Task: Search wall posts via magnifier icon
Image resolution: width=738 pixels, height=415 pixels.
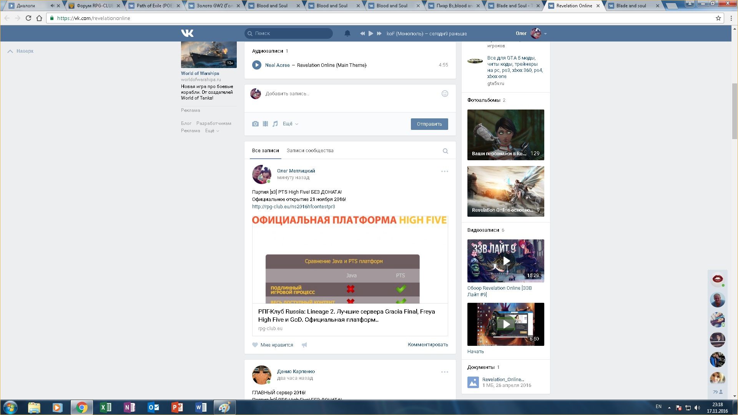Action: [445, 151]
